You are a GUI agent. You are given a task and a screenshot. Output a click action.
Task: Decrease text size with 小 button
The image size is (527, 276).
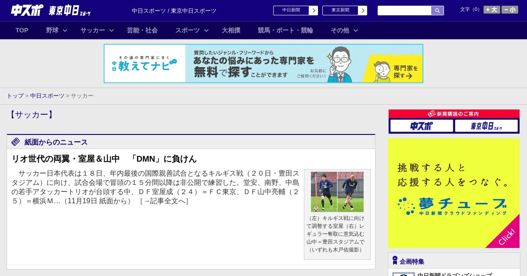(510, 10)
